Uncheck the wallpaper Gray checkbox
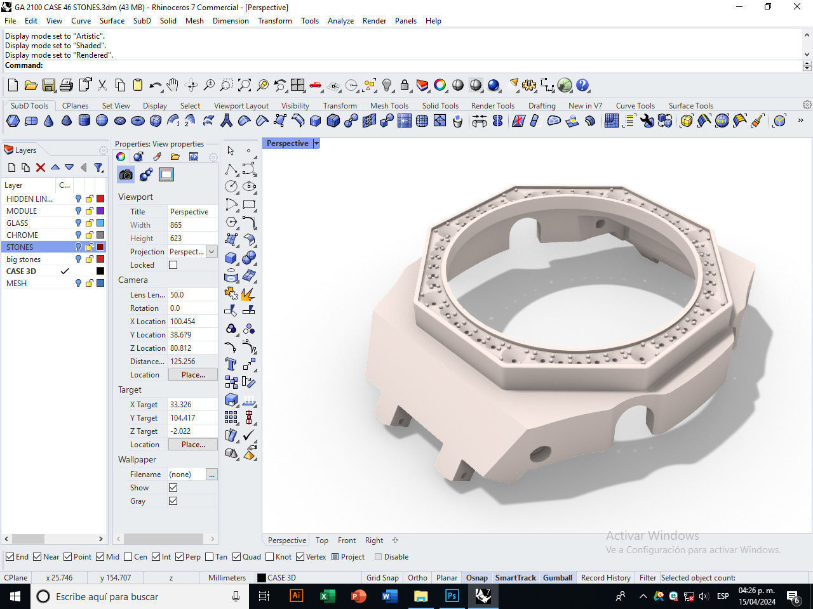Viewport: 813px width, 609px height. (173, 501)
